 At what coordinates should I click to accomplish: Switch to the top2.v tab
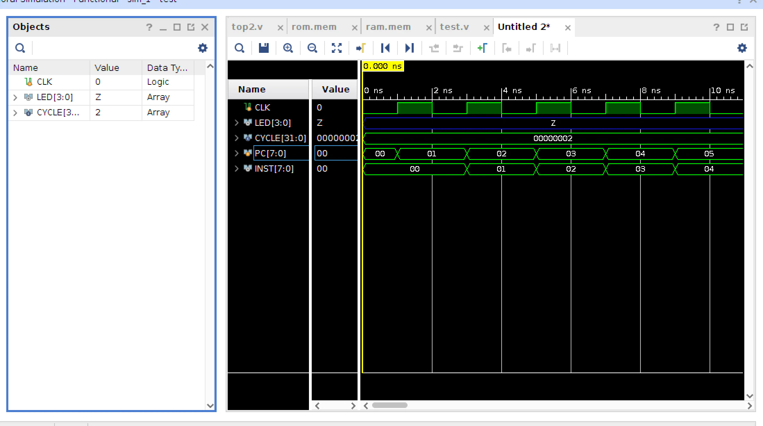point(247,27)
